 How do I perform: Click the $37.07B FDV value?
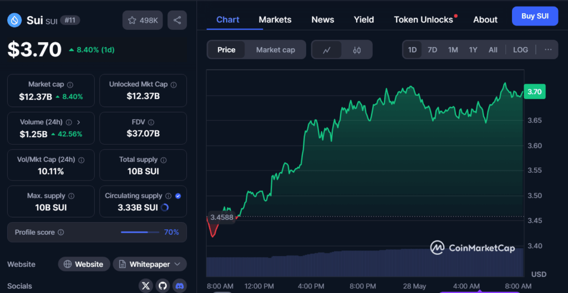[143, 134]
